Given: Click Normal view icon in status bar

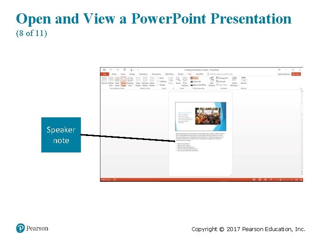Looking at the screenshot, I should [x=254, y=180].
